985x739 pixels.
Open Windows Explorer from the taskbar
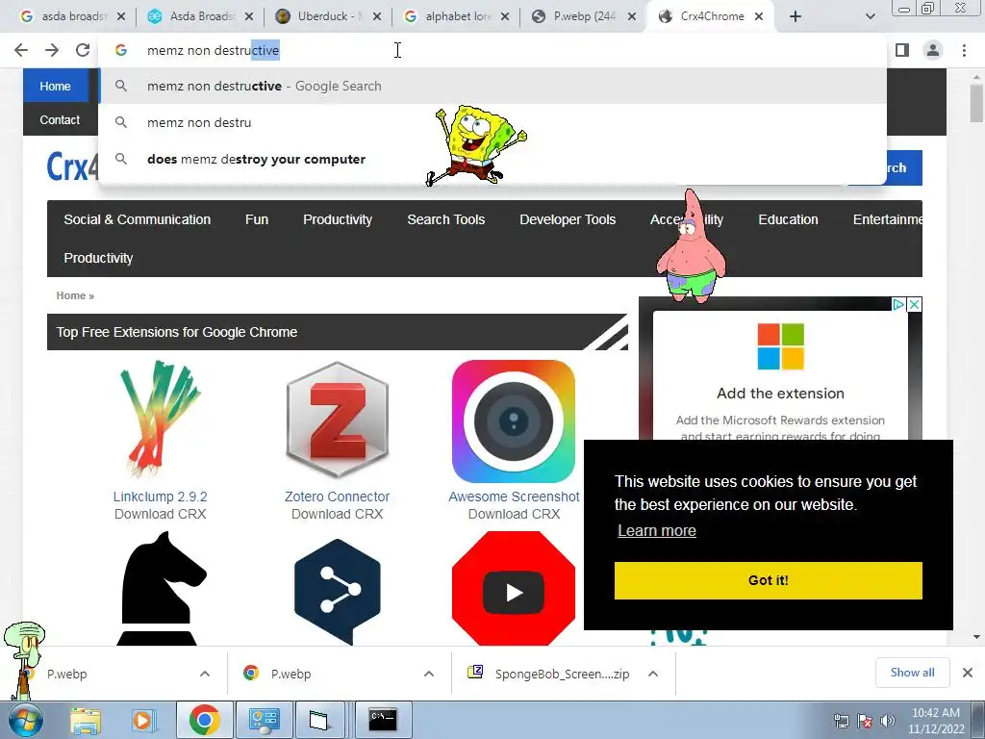coord(86,720)
